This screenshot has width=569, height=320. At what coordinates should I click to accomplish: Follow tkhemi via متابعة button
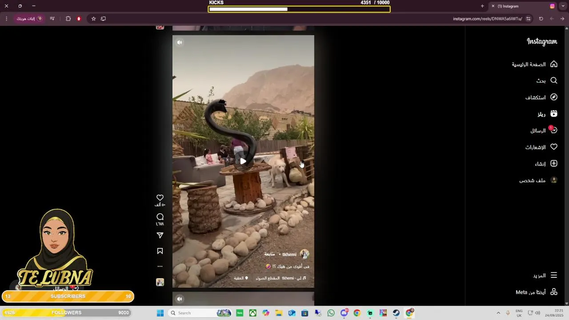pos(270,254)
